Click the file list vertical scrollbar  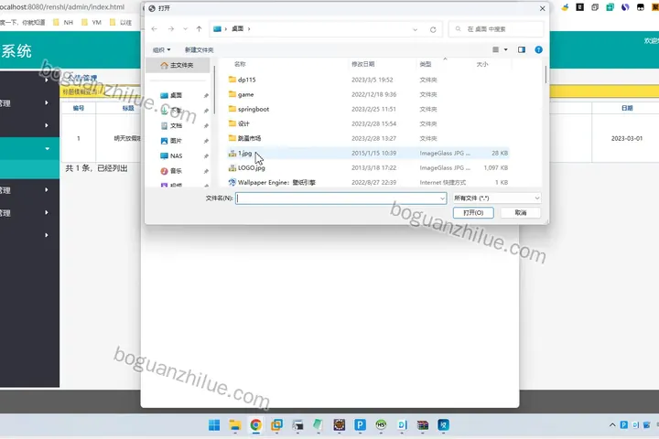click(546, 75)
